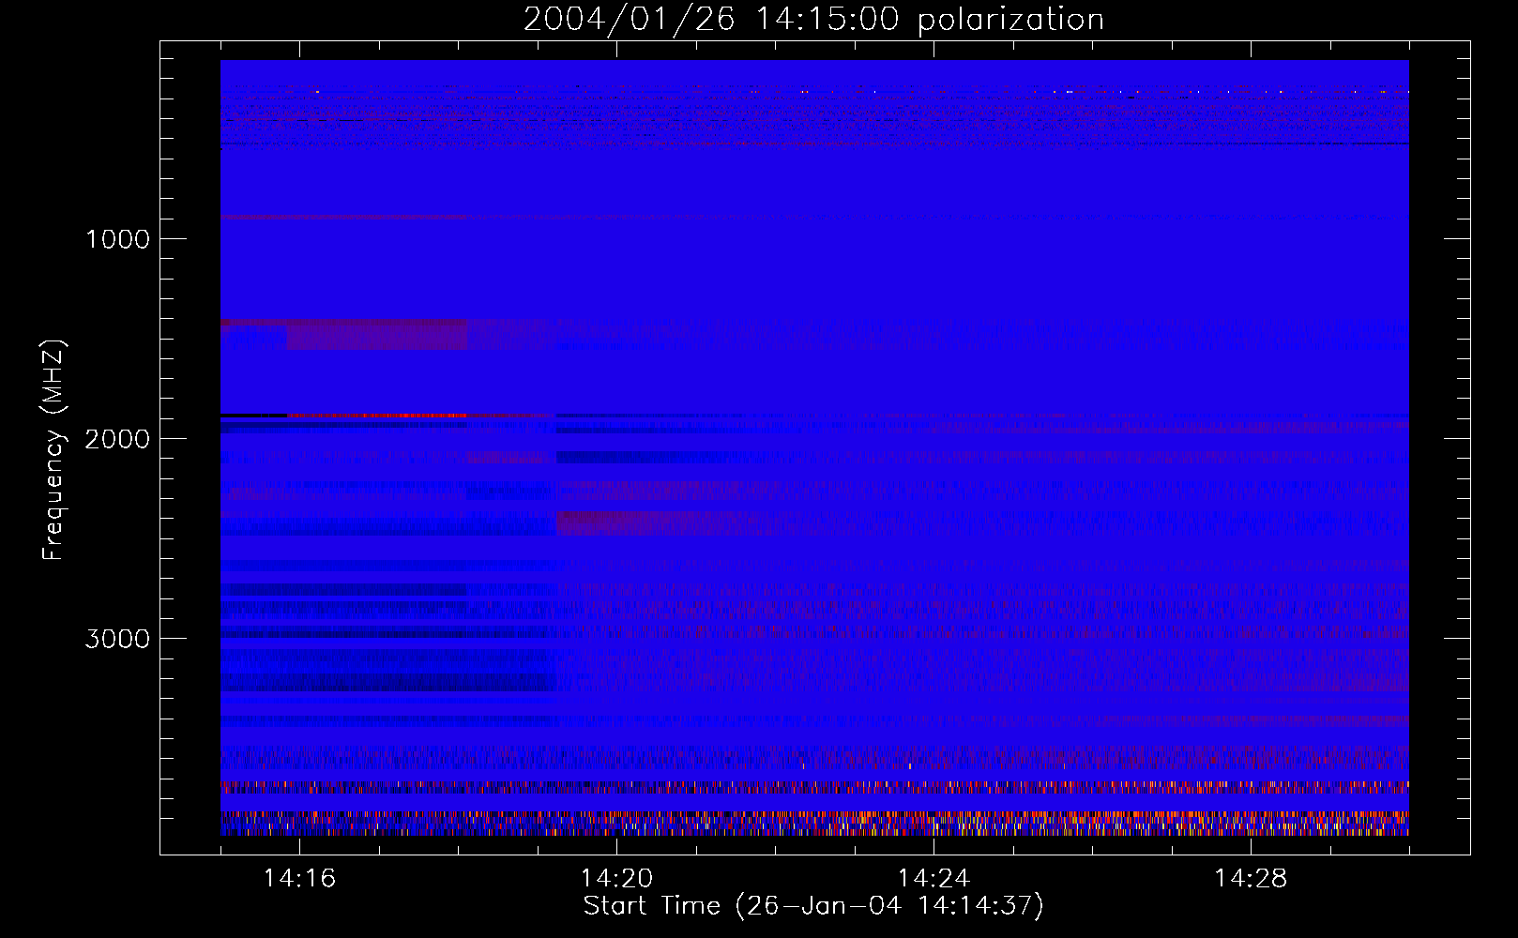Click the red-orange noisy band at spectrogram bottom
Image resolution: width=1518 pixels, height=938 pixels.
[x=814, y=824]
